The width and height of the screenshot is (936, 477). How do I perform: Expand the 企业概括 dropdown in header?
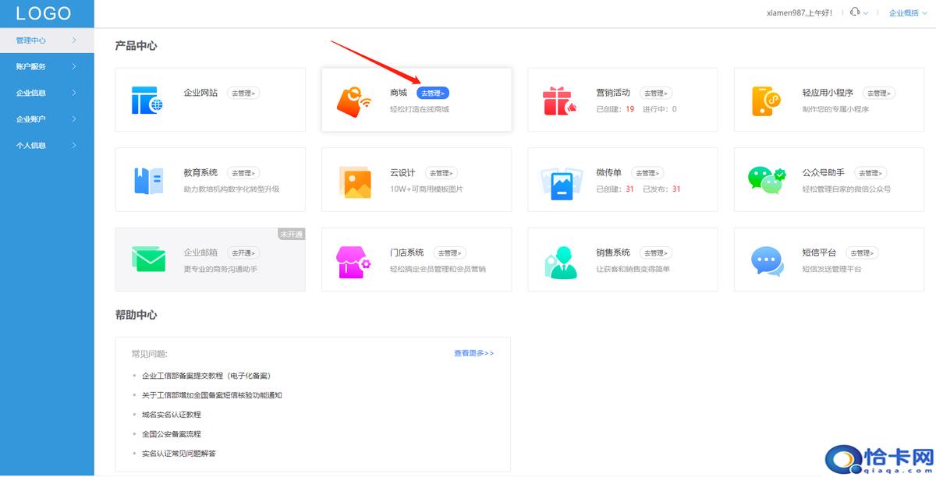click(907, 12)
